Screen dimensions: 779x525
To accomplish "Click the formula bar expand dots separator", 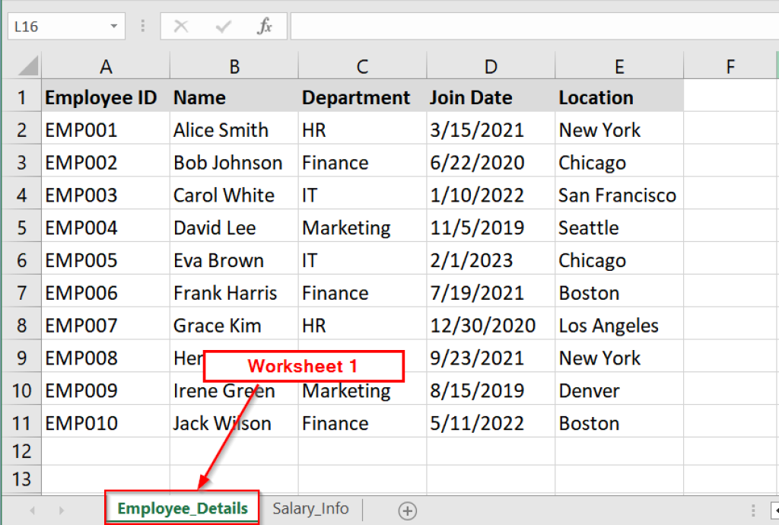I will tap(143, 25).
